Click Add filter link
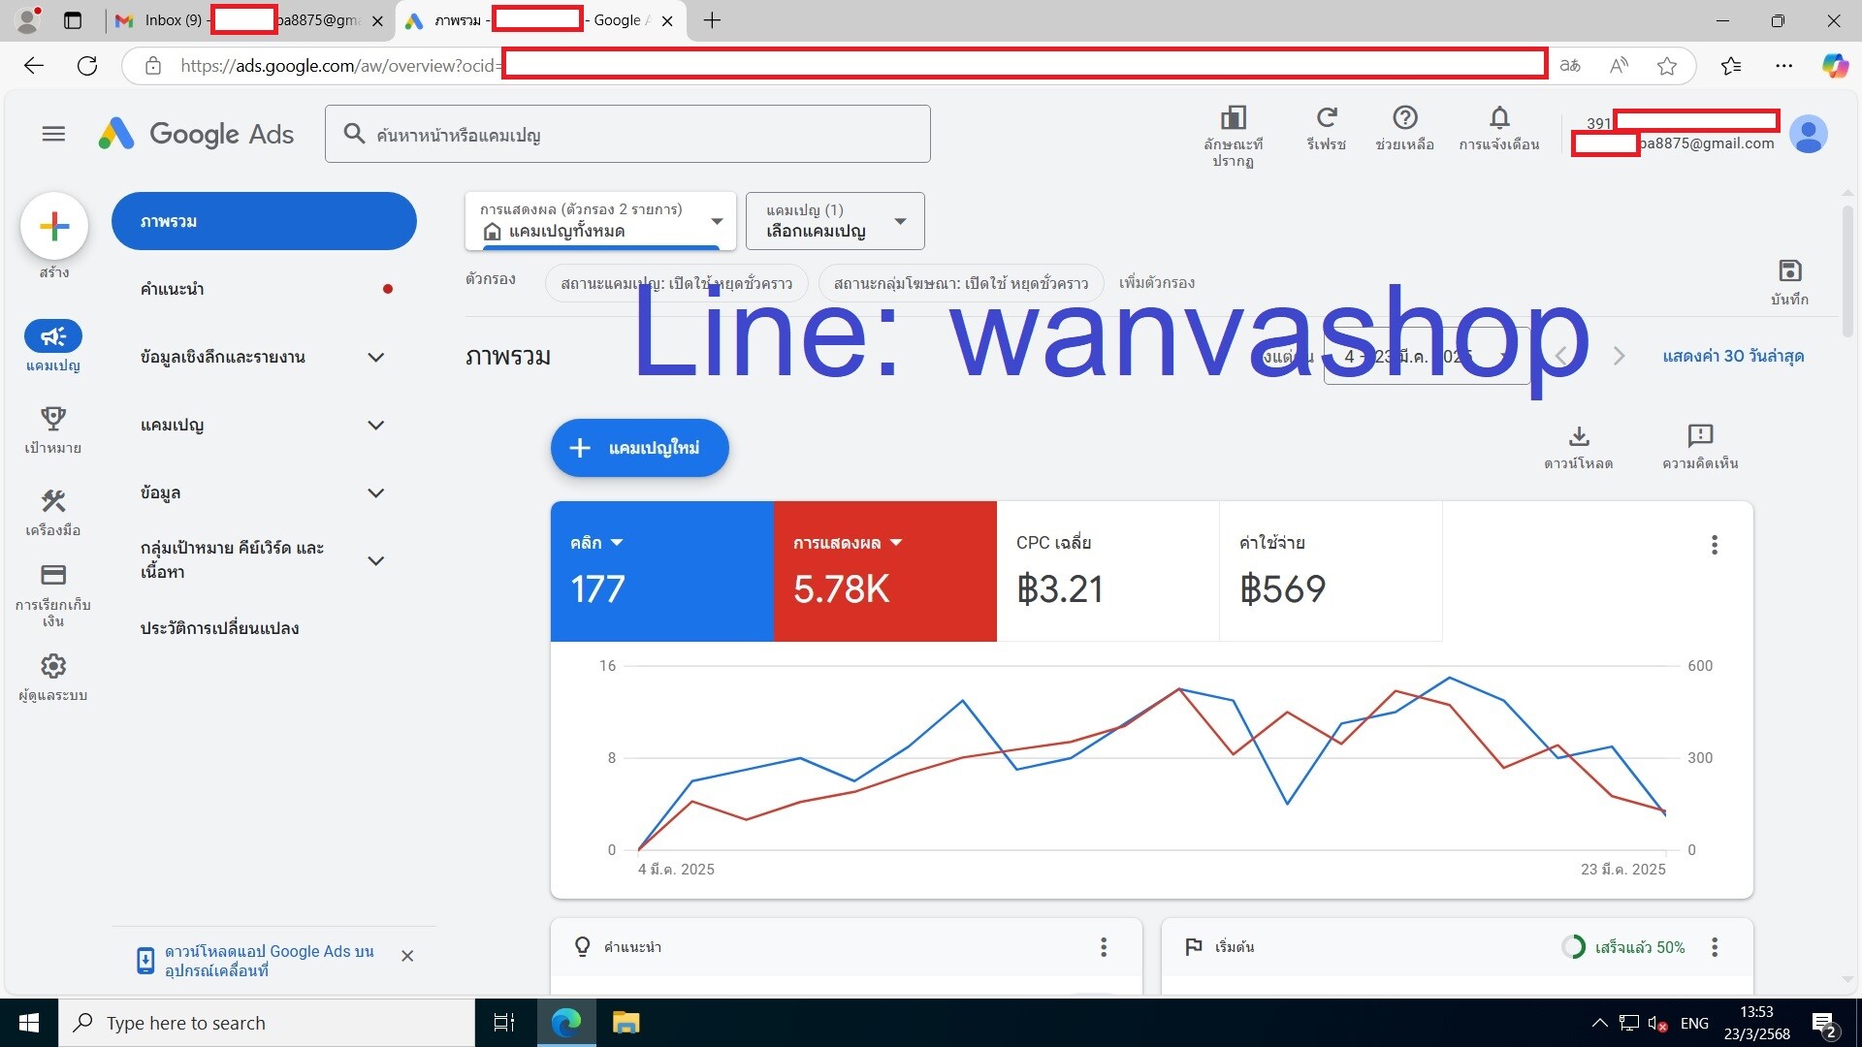 tap(1156, 283)
